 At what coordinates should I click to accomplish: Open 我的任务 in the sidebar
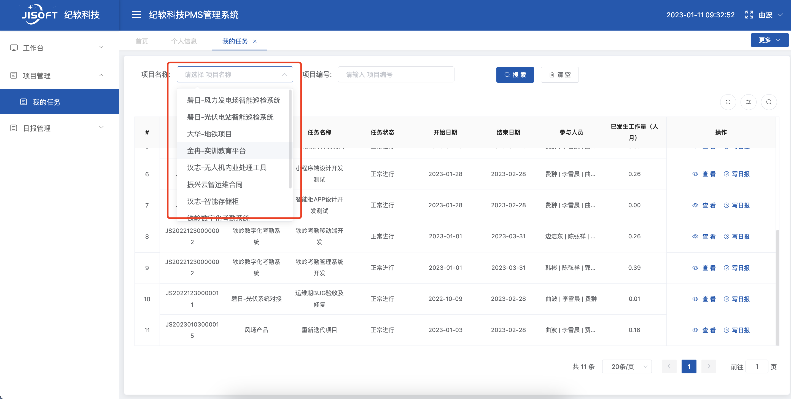pos(60,102)
